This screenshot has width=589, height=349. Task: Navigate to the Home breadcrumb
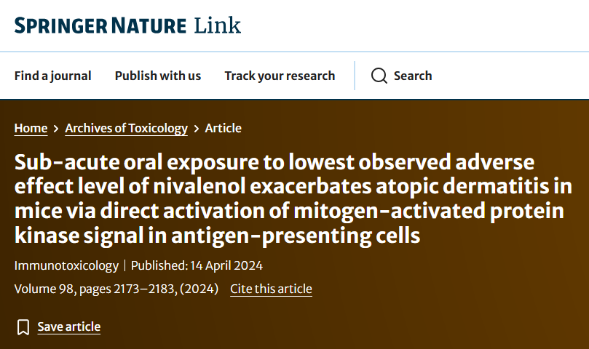click(31, 128)
